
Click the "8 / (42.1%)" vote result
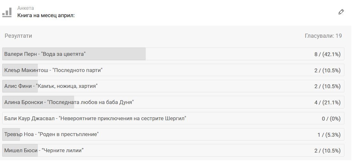tap(327, 54)
